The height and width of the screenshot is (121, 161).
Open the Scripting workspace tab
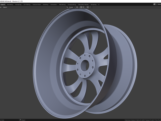(x=94, y=5)
